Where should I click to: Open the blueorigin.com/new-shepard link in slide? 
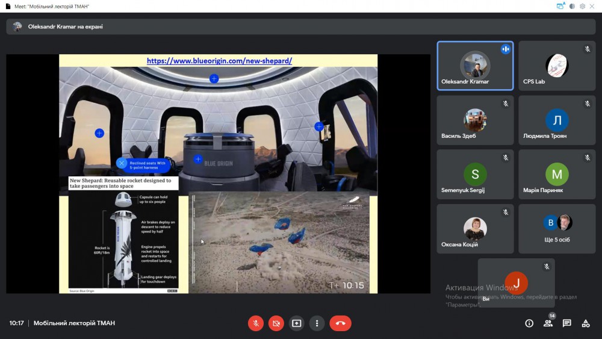pyautogui.click(x=219, y=61)
